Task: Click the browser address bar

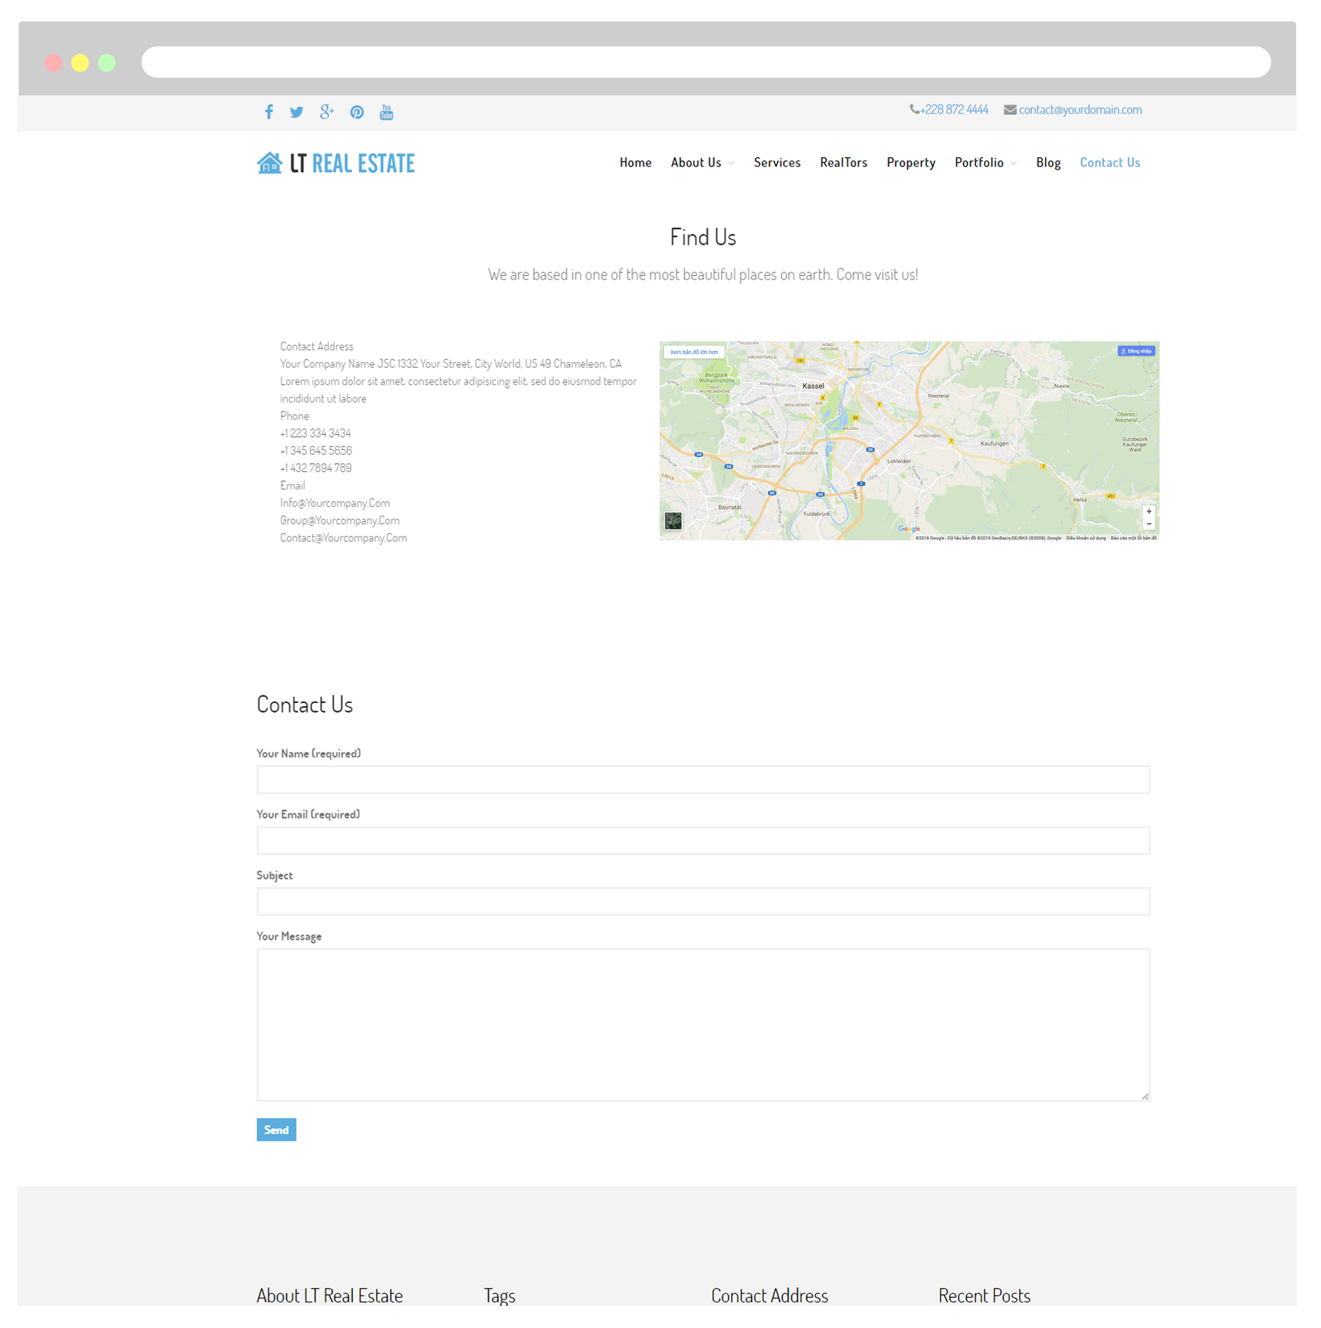Action: (706, 62)
